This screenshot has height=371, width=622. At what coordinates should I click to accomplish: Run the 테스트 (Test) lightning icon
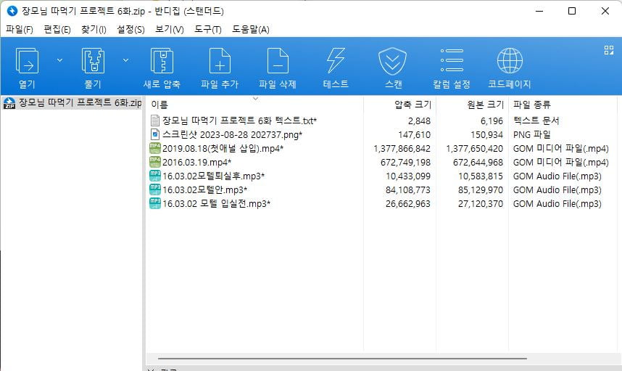336,61
